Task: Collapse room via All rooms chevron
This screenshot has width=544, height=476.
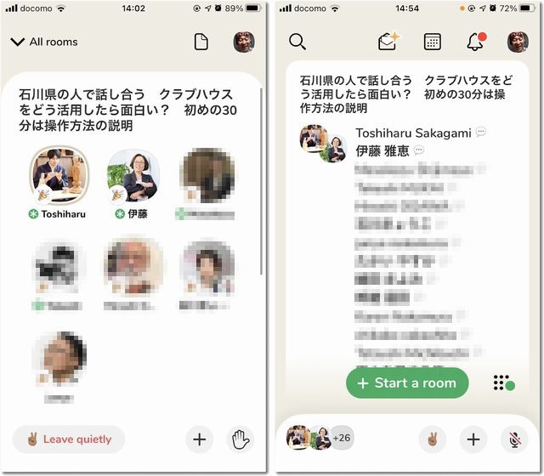Action: 18,42
